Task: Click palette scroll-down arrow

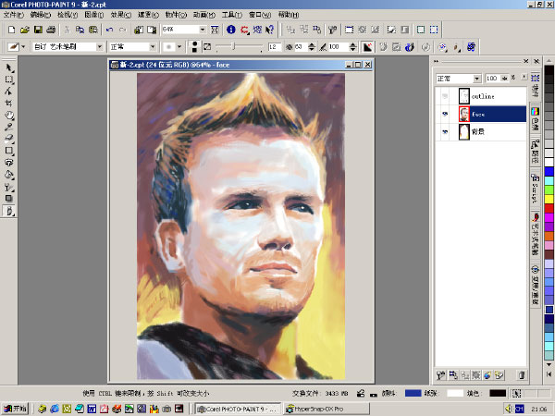Action: coord(549,365)
